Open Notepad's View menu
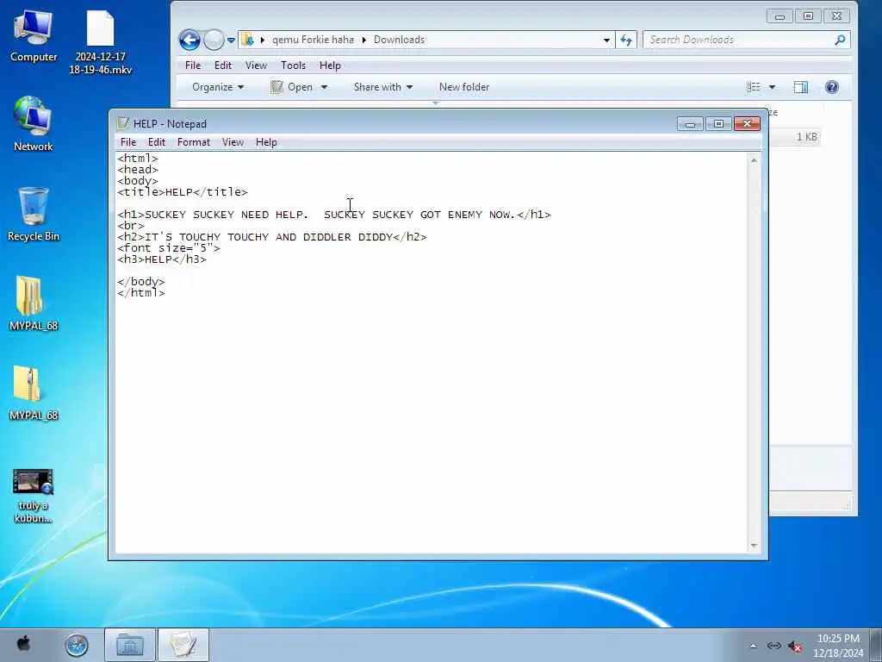This screenshot has height=662, width=882. point(233,142)
